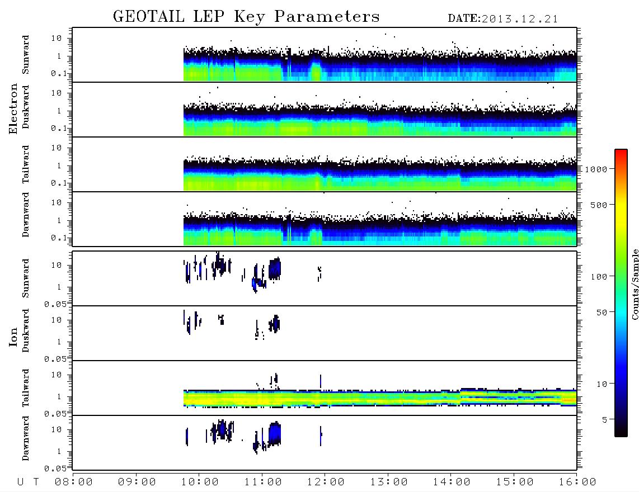The image size is (639, 492).
Task: Click the Electron Tailward panel label
Action: tap(26, 164)
